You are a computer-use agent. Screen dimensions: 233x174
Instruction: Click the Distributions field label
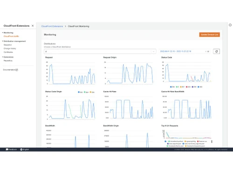click(50, 44)
